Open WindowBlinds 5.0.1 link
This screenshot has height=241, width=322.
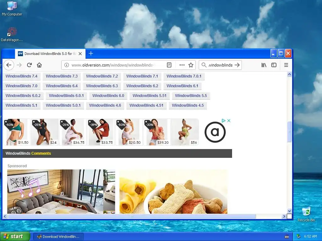(63, 105)
